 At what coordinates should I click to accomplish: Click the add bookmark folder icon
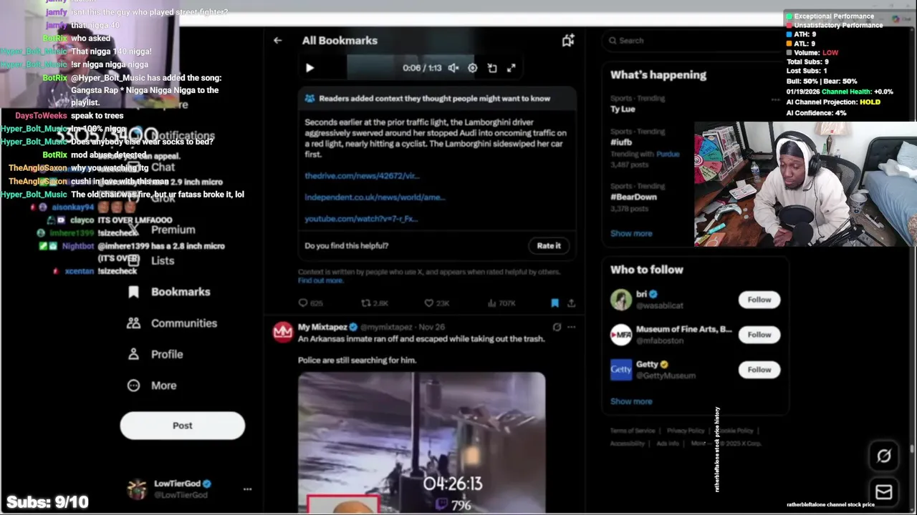coord(568,41)
